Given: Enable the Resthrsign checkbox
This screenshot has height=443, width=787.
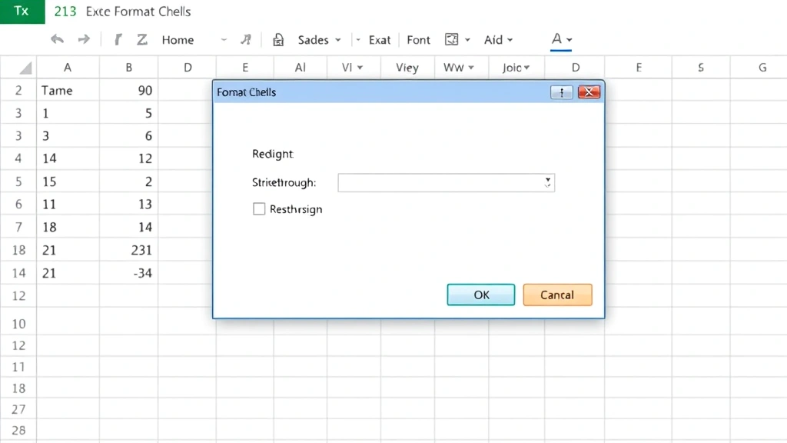Looking at the screenshot, I should [x=259, y=208].
